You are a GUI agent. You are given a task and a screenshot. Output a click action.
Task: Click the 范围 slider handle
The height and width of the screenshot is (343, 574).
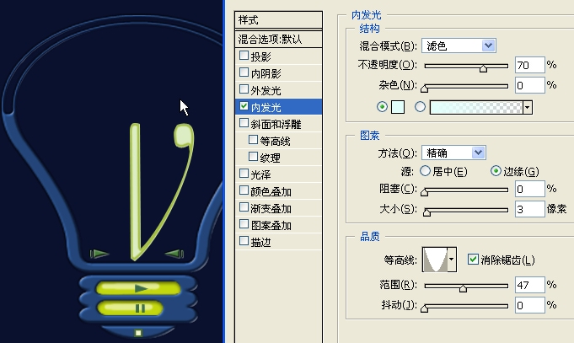(463, 287)
